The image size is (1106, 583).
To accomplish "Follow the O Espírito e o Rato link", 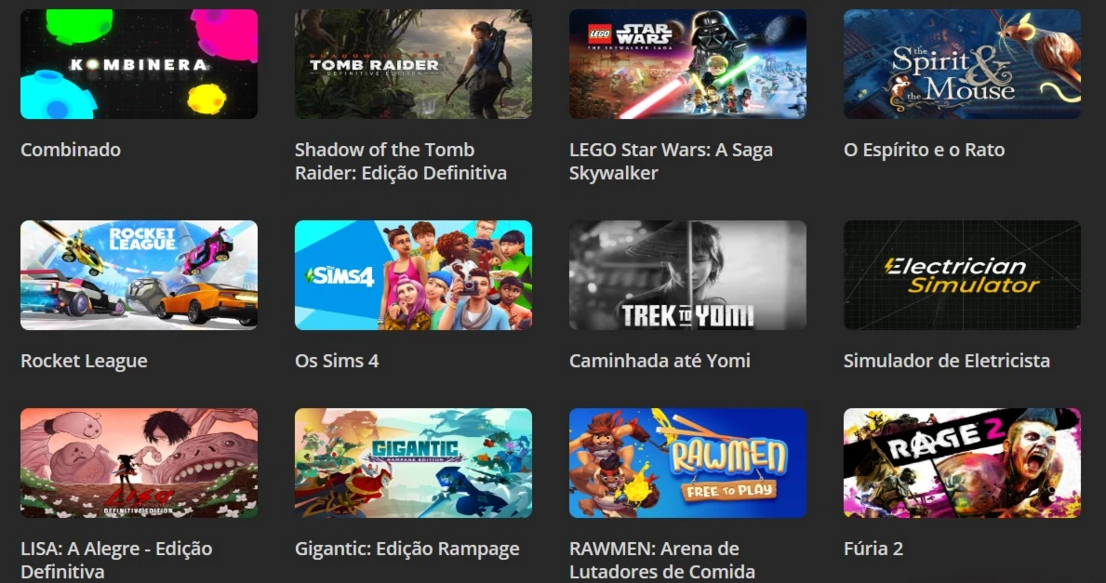I will [924, 150].
